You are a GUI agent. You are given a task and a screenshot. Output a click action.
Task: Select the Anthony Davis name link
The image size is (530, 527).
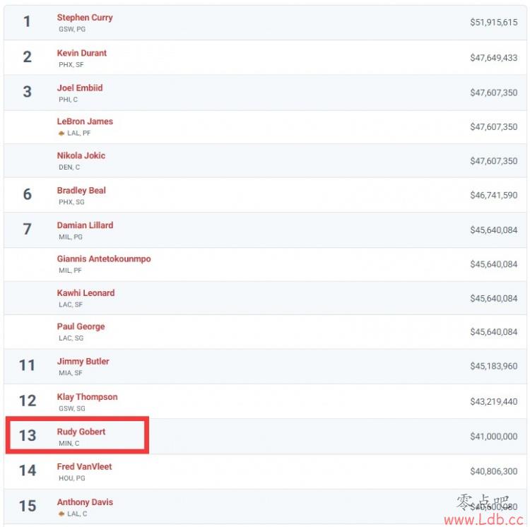[85, 502]
